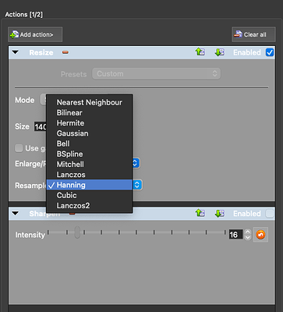283x312 pixels.
Task: Enable the Sharpen action checkbox
Action: (270, 214)
